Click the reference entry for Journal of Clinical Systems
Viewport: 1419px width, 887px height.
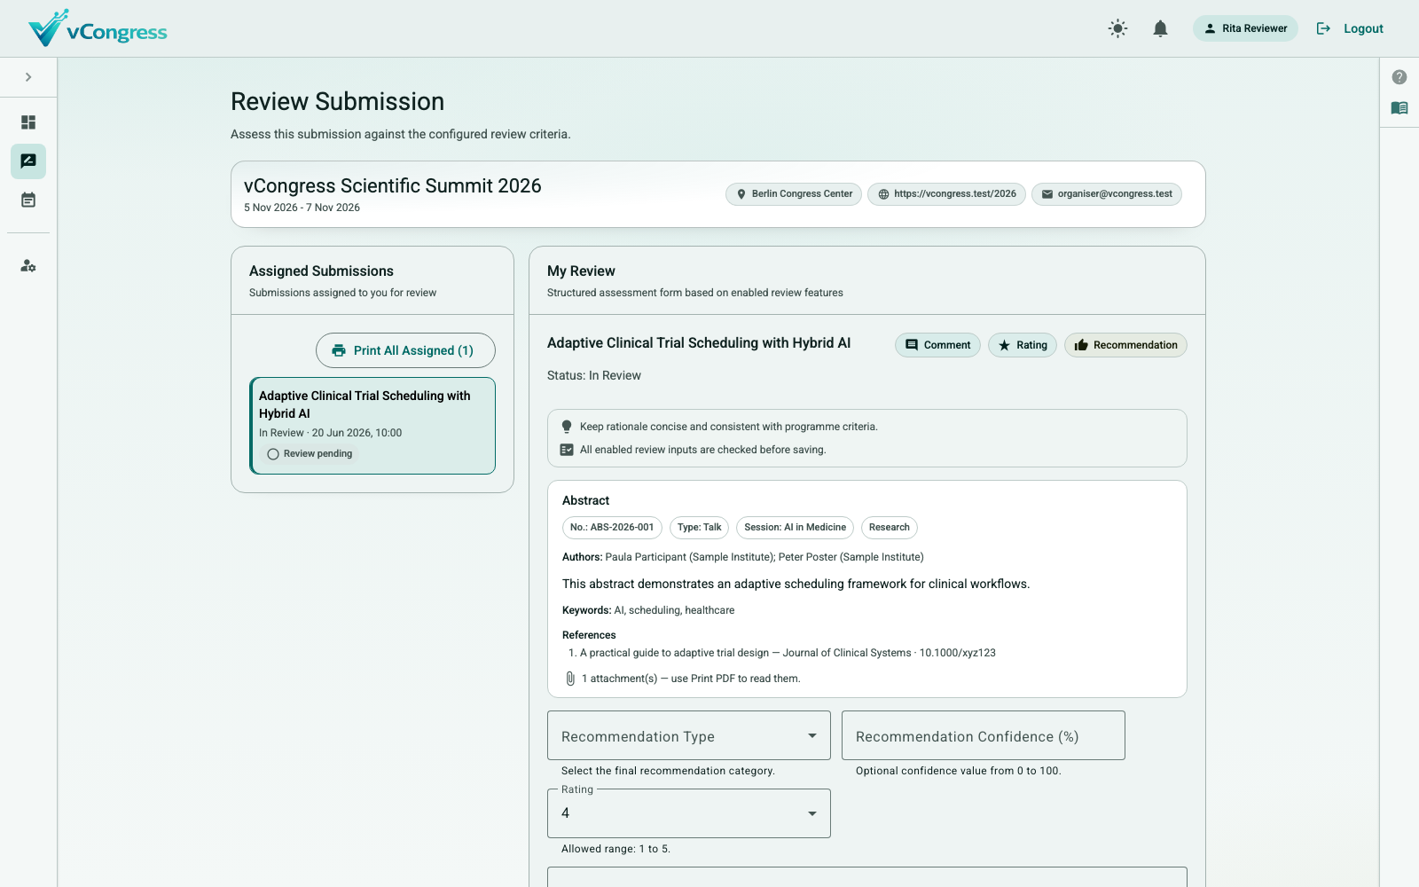tap(788, 653)
